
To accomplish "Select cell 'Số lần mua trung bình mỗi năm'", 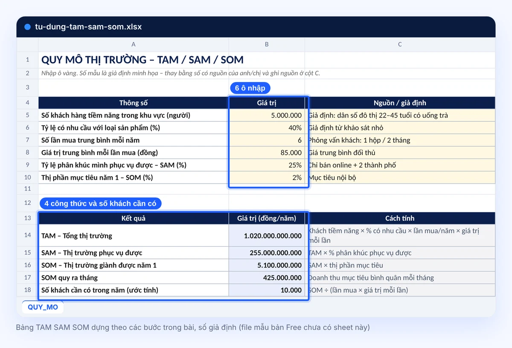I will 134,140.
